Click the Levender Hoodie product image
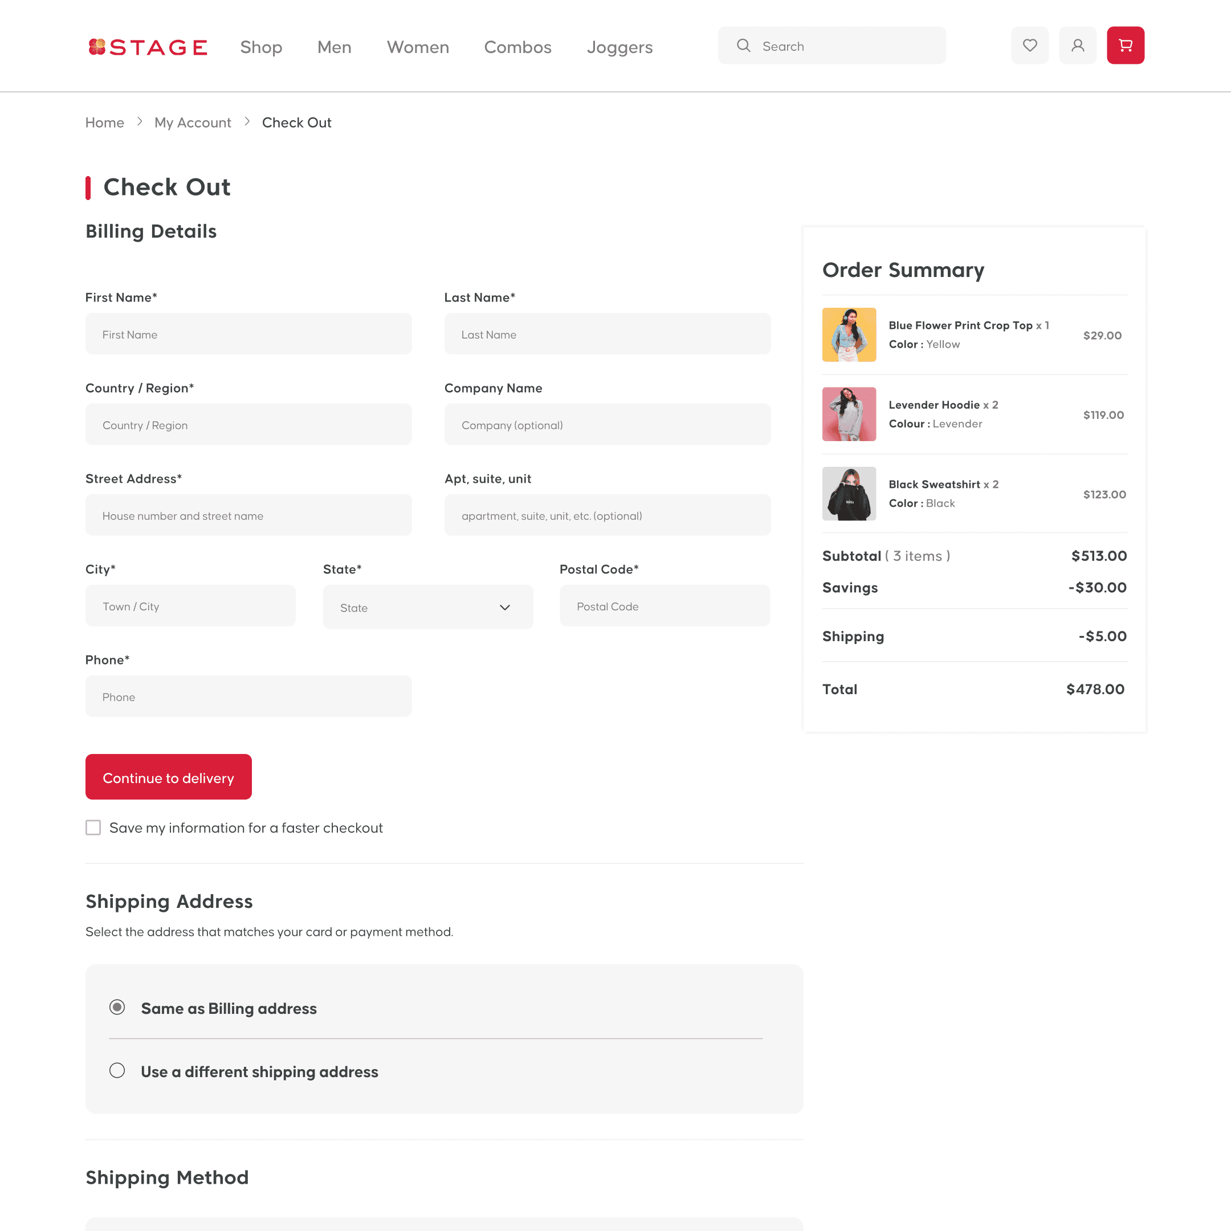 tap(849, 414)
